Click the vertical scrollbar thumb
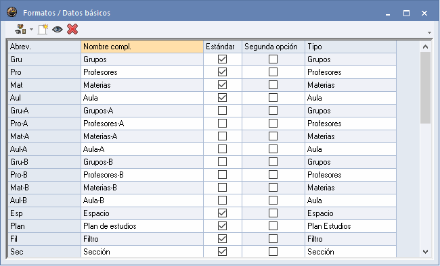Screen dimensions: 440x266 tap(425, 88)
